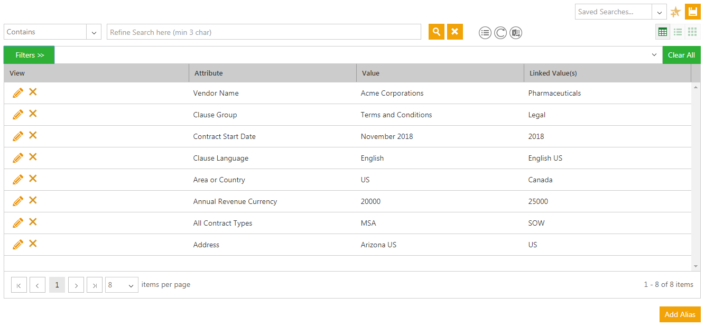Click the Add Alias button
The height and width of the screenshot is (326, 705).
pyautogui.click(x=680, y=314)
